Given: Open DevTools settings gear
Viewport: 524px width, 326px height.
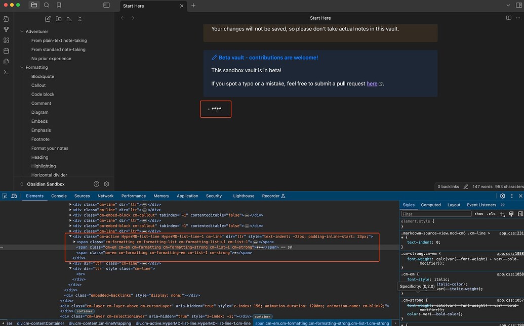Looking at the screenshot, I should click(x=502, y=196).
